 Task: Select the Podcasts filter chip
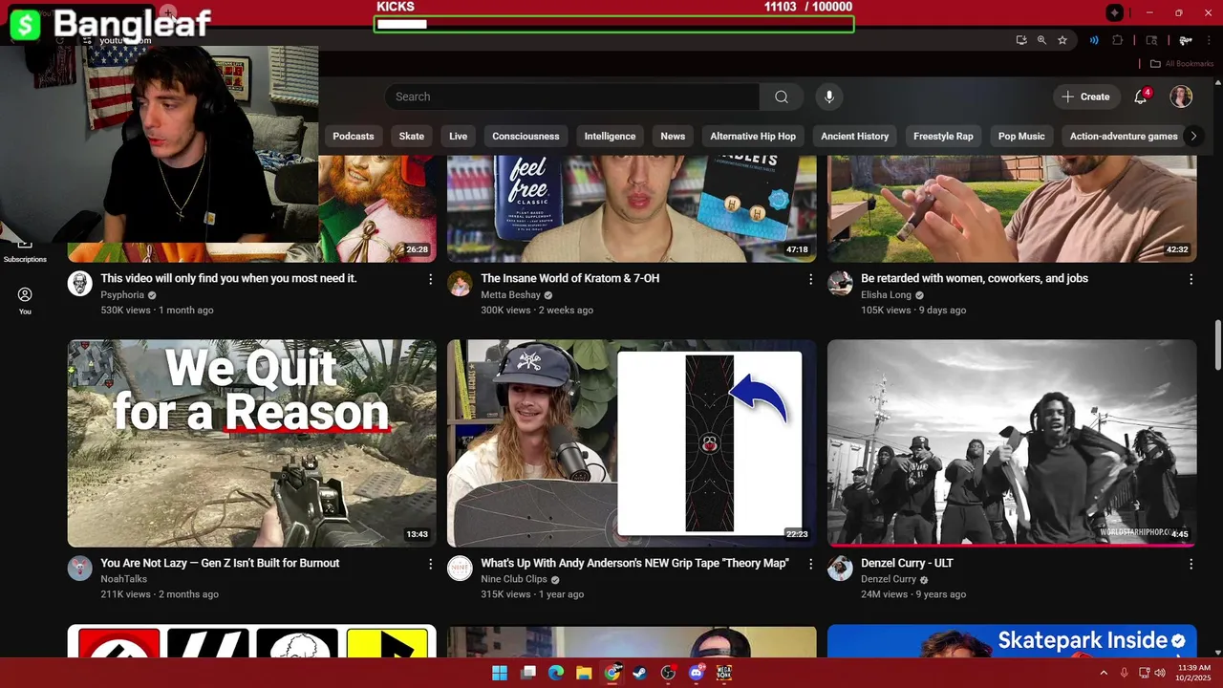point(354,136)
